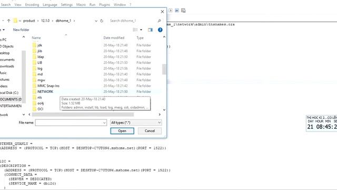Click the run macro multiple times icon
This screenshot has height=190, width=337.
177,11
